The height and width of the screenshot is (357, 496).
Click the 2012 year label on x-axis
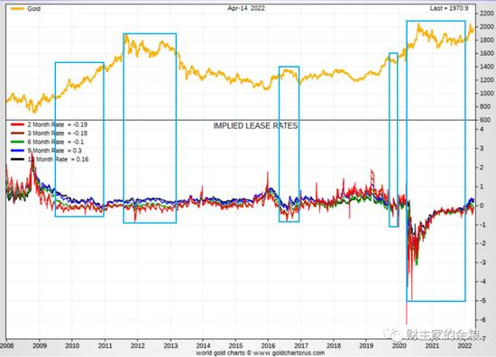(138, 345)
